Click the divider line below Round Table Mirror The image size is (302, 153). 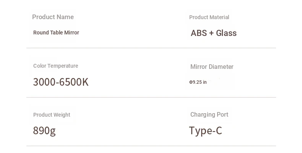(x=151, y=48)
